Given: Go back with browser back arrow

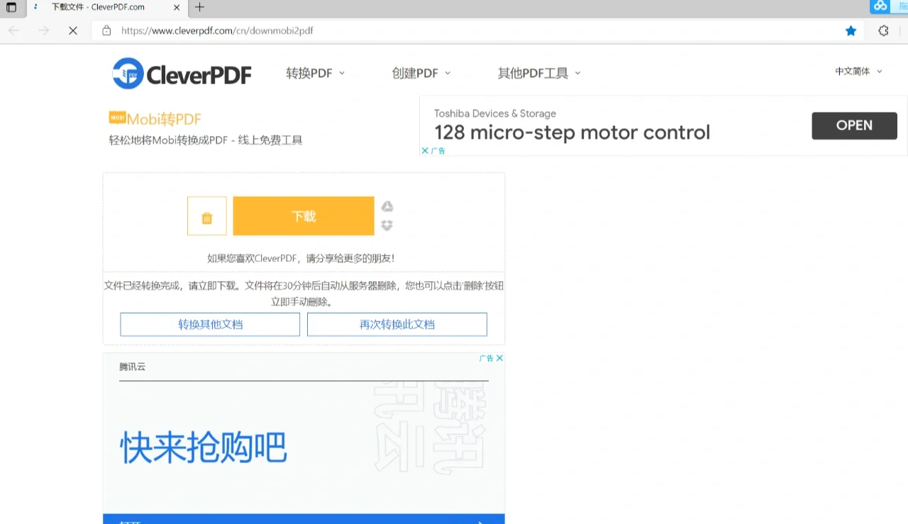Looking at the screenshot, I should click(x=14, y=31).
